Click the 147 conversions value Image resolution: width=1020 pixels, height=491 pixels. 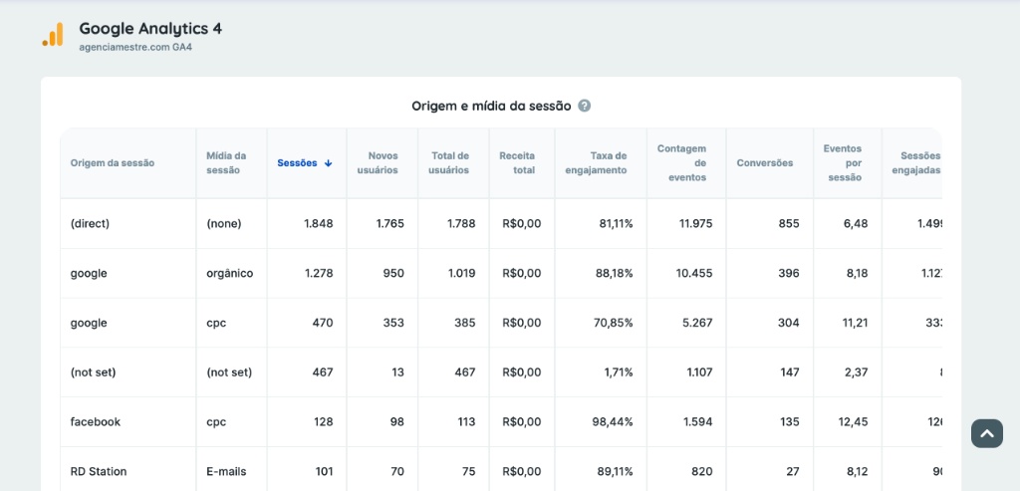pos(790,372)
